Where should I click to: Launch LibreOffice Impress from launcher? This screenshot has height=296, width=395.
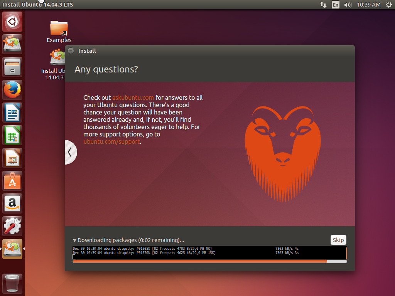[x=12, y=158]
